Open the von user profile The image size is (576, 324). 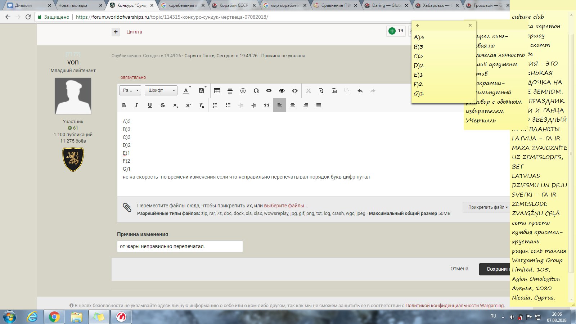tap(73, 62)
